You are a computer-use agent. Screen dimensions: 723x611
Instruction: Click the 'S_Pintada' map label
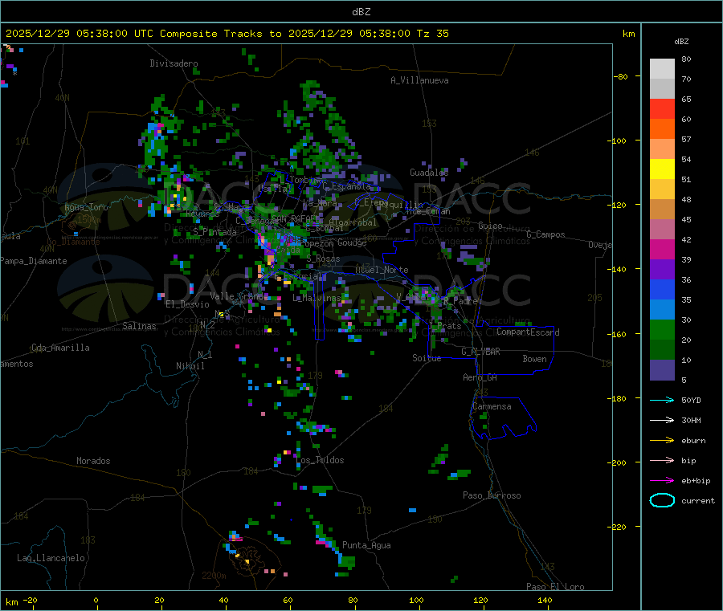point(214,232)
